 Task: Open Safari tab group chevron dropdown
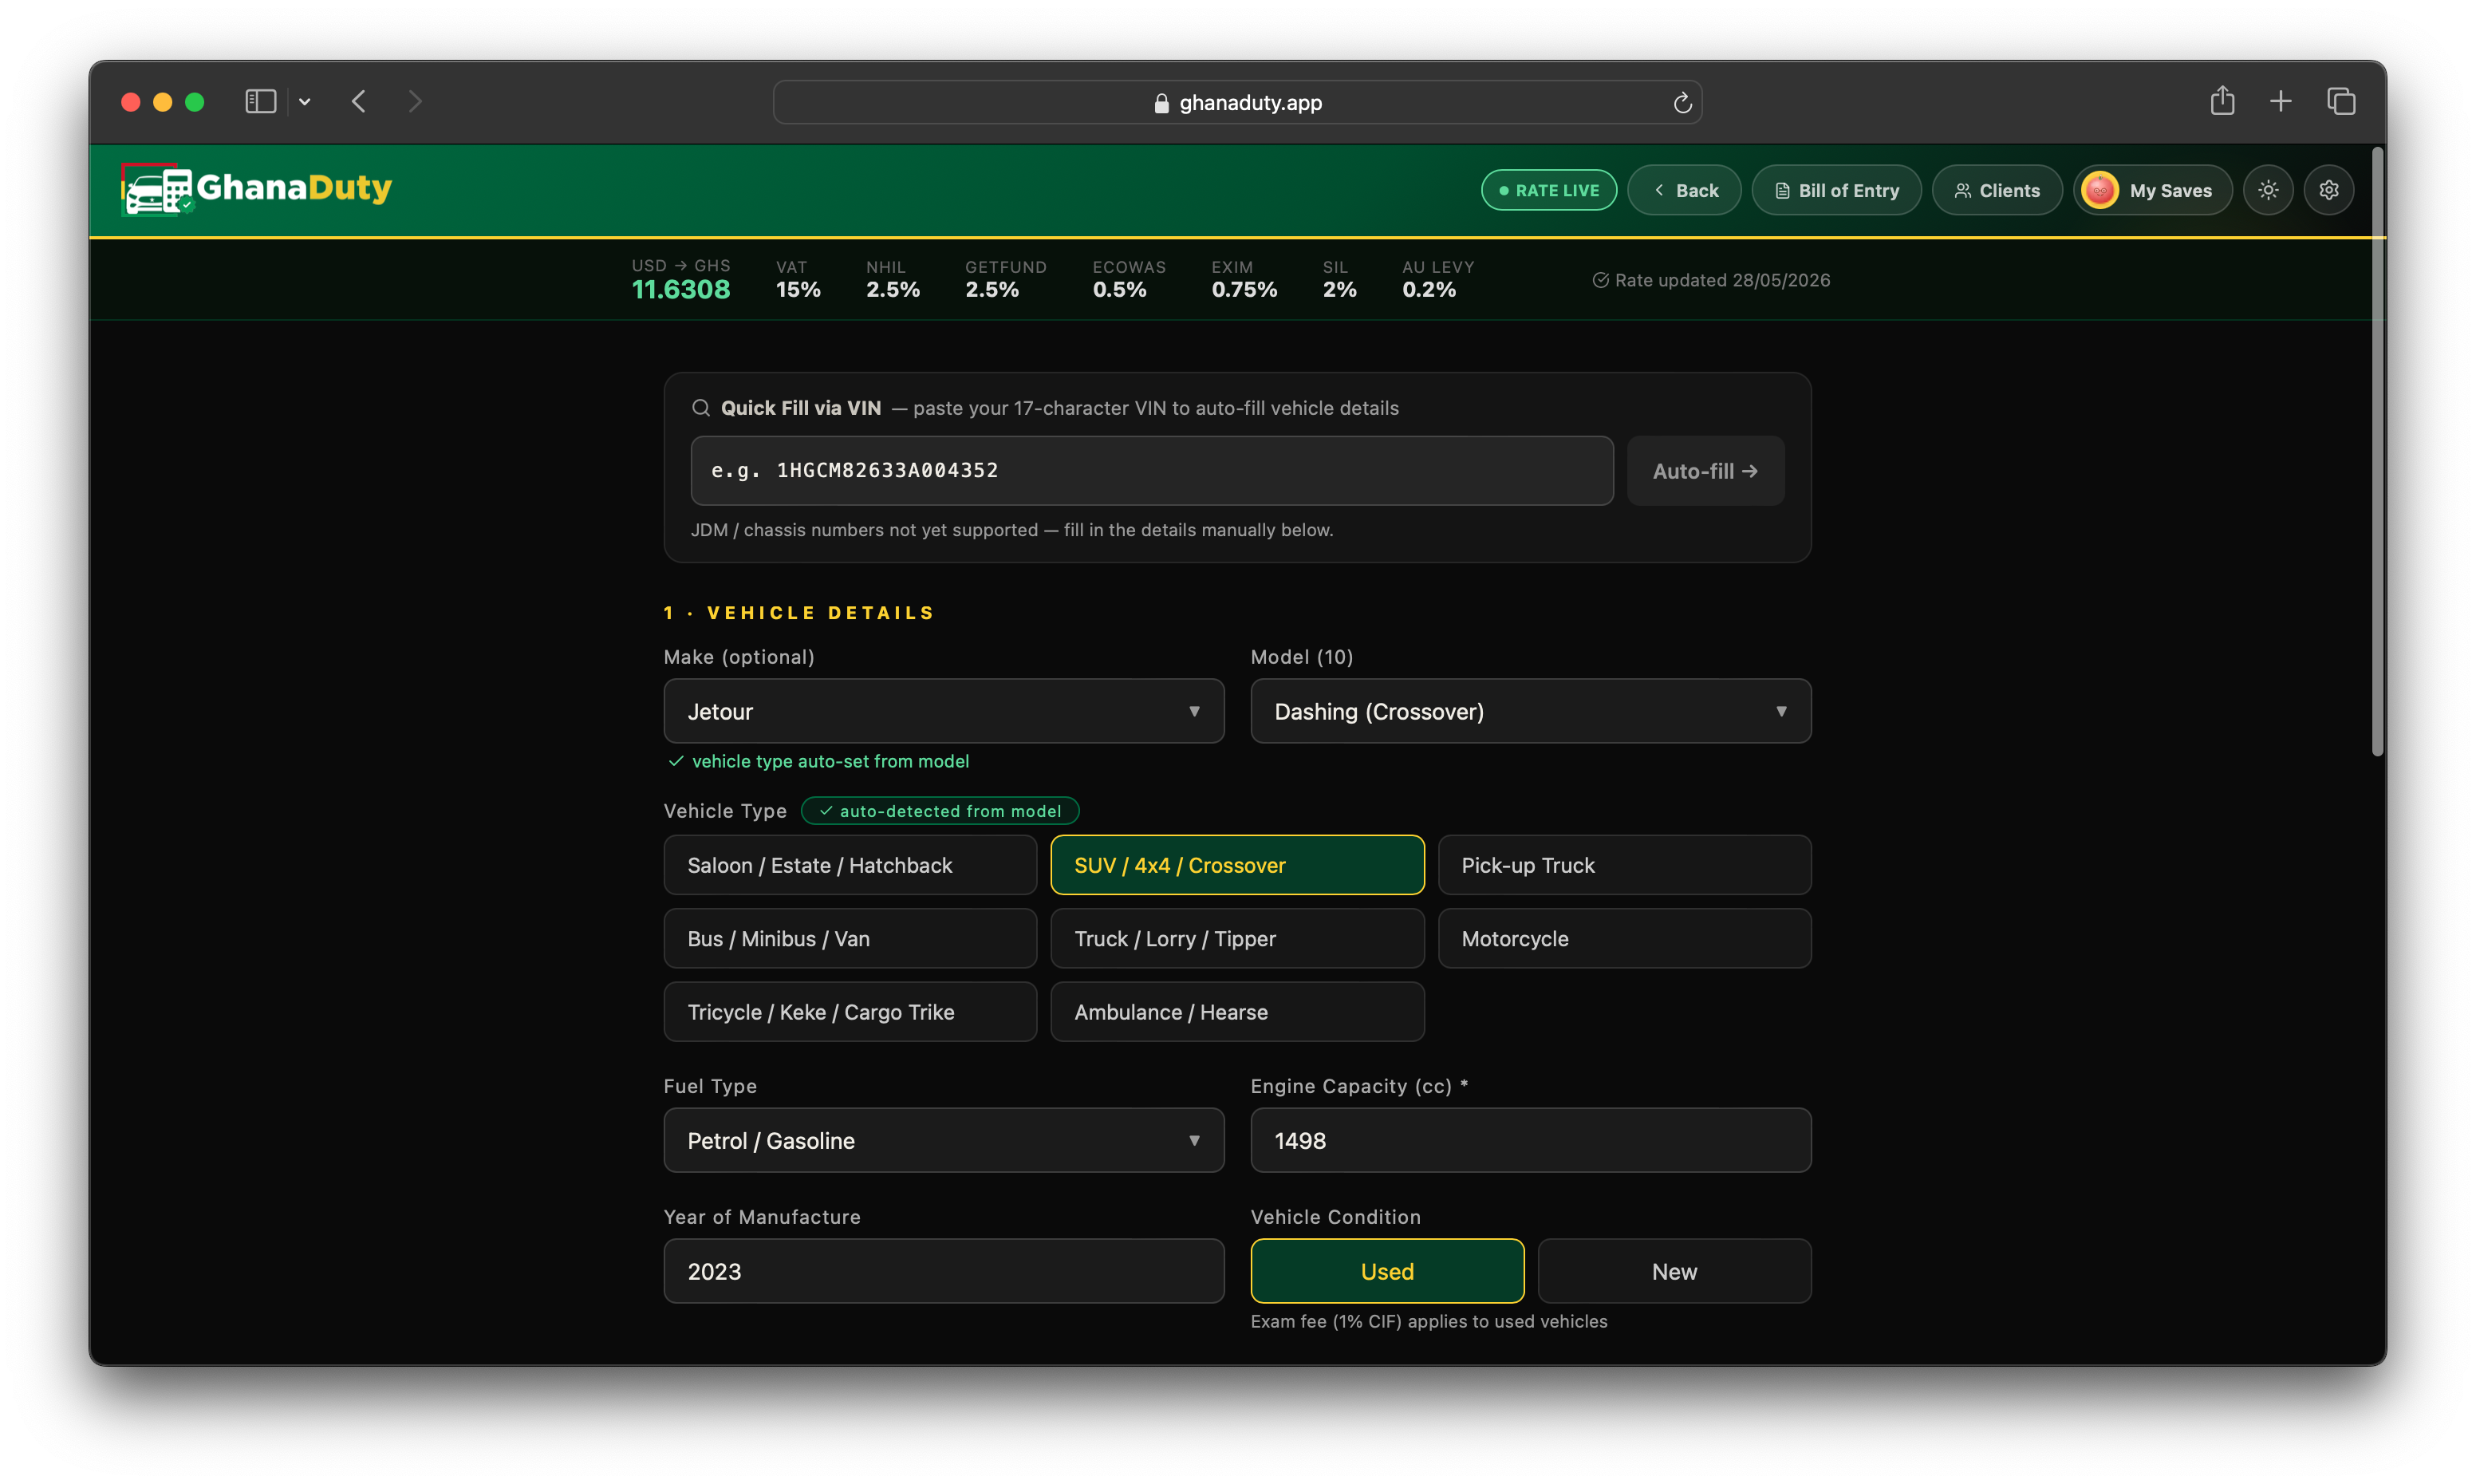tap(305, 102)
